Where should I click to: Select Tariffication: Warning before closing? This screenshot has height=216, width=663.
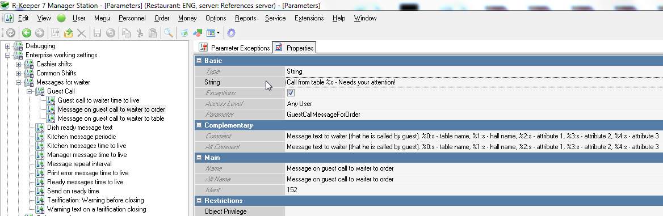(x=95, y=200)
